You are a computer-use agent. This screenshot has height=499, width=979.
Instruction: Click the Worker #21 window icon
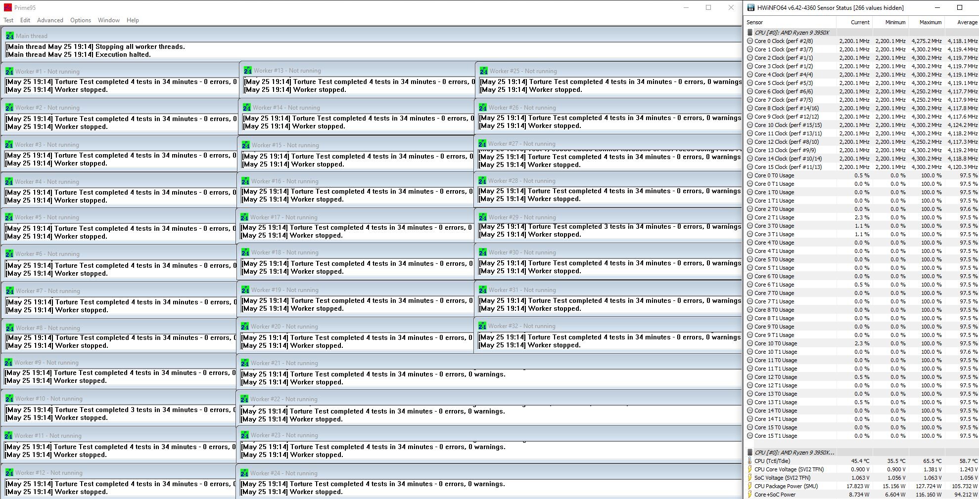point(245,363)
